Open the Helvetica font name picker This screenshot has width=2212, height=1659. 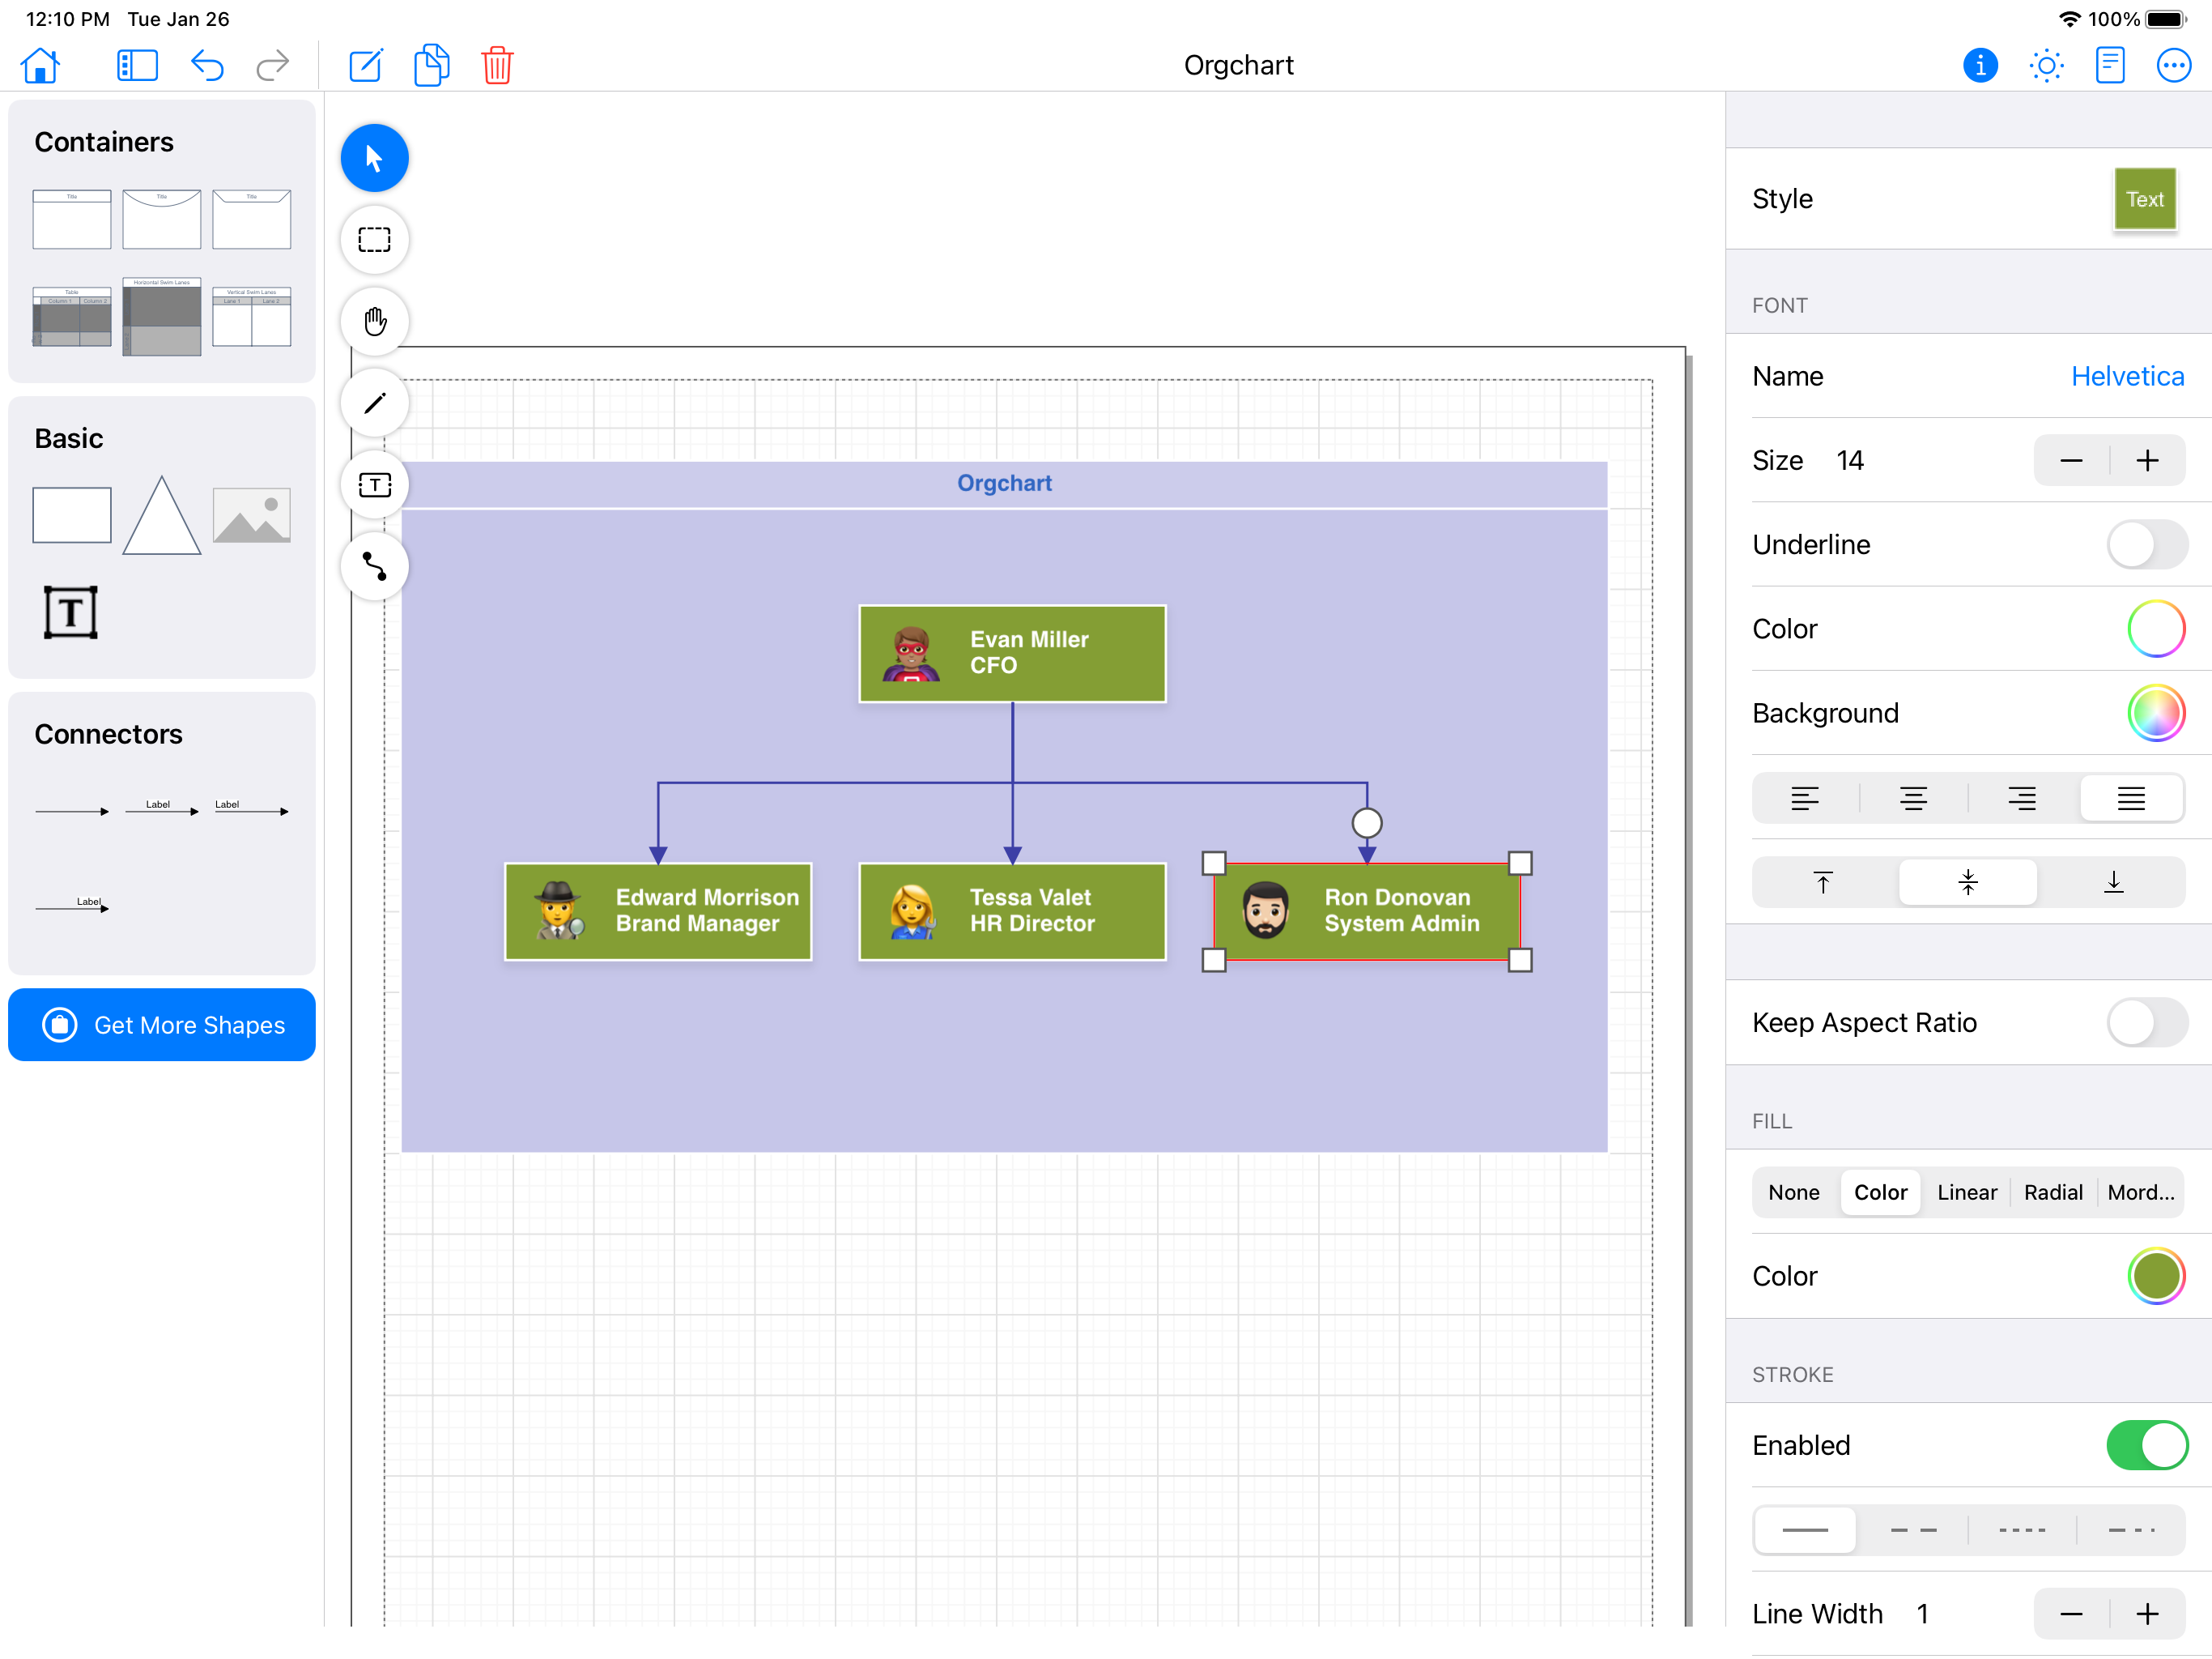(2126, 377)
